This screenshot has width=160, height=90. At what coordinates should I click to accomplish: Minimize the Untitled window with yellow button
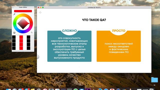(x=41, y=7)
